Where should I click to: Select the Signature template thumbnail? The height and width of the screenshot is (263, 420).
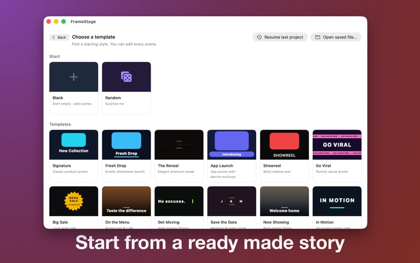73,145
